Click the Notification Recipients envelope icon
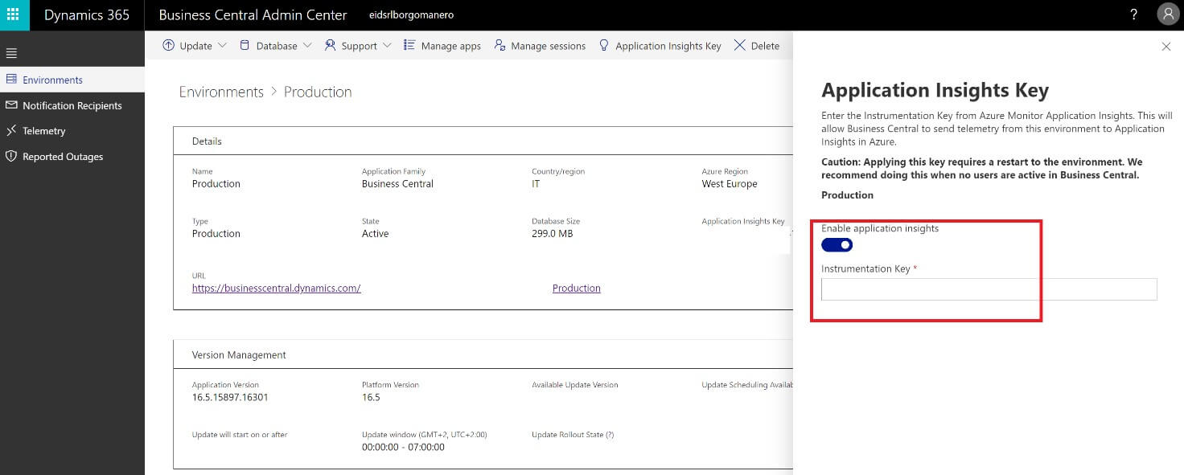This screenshot has height=475, width=1184. 11,105
